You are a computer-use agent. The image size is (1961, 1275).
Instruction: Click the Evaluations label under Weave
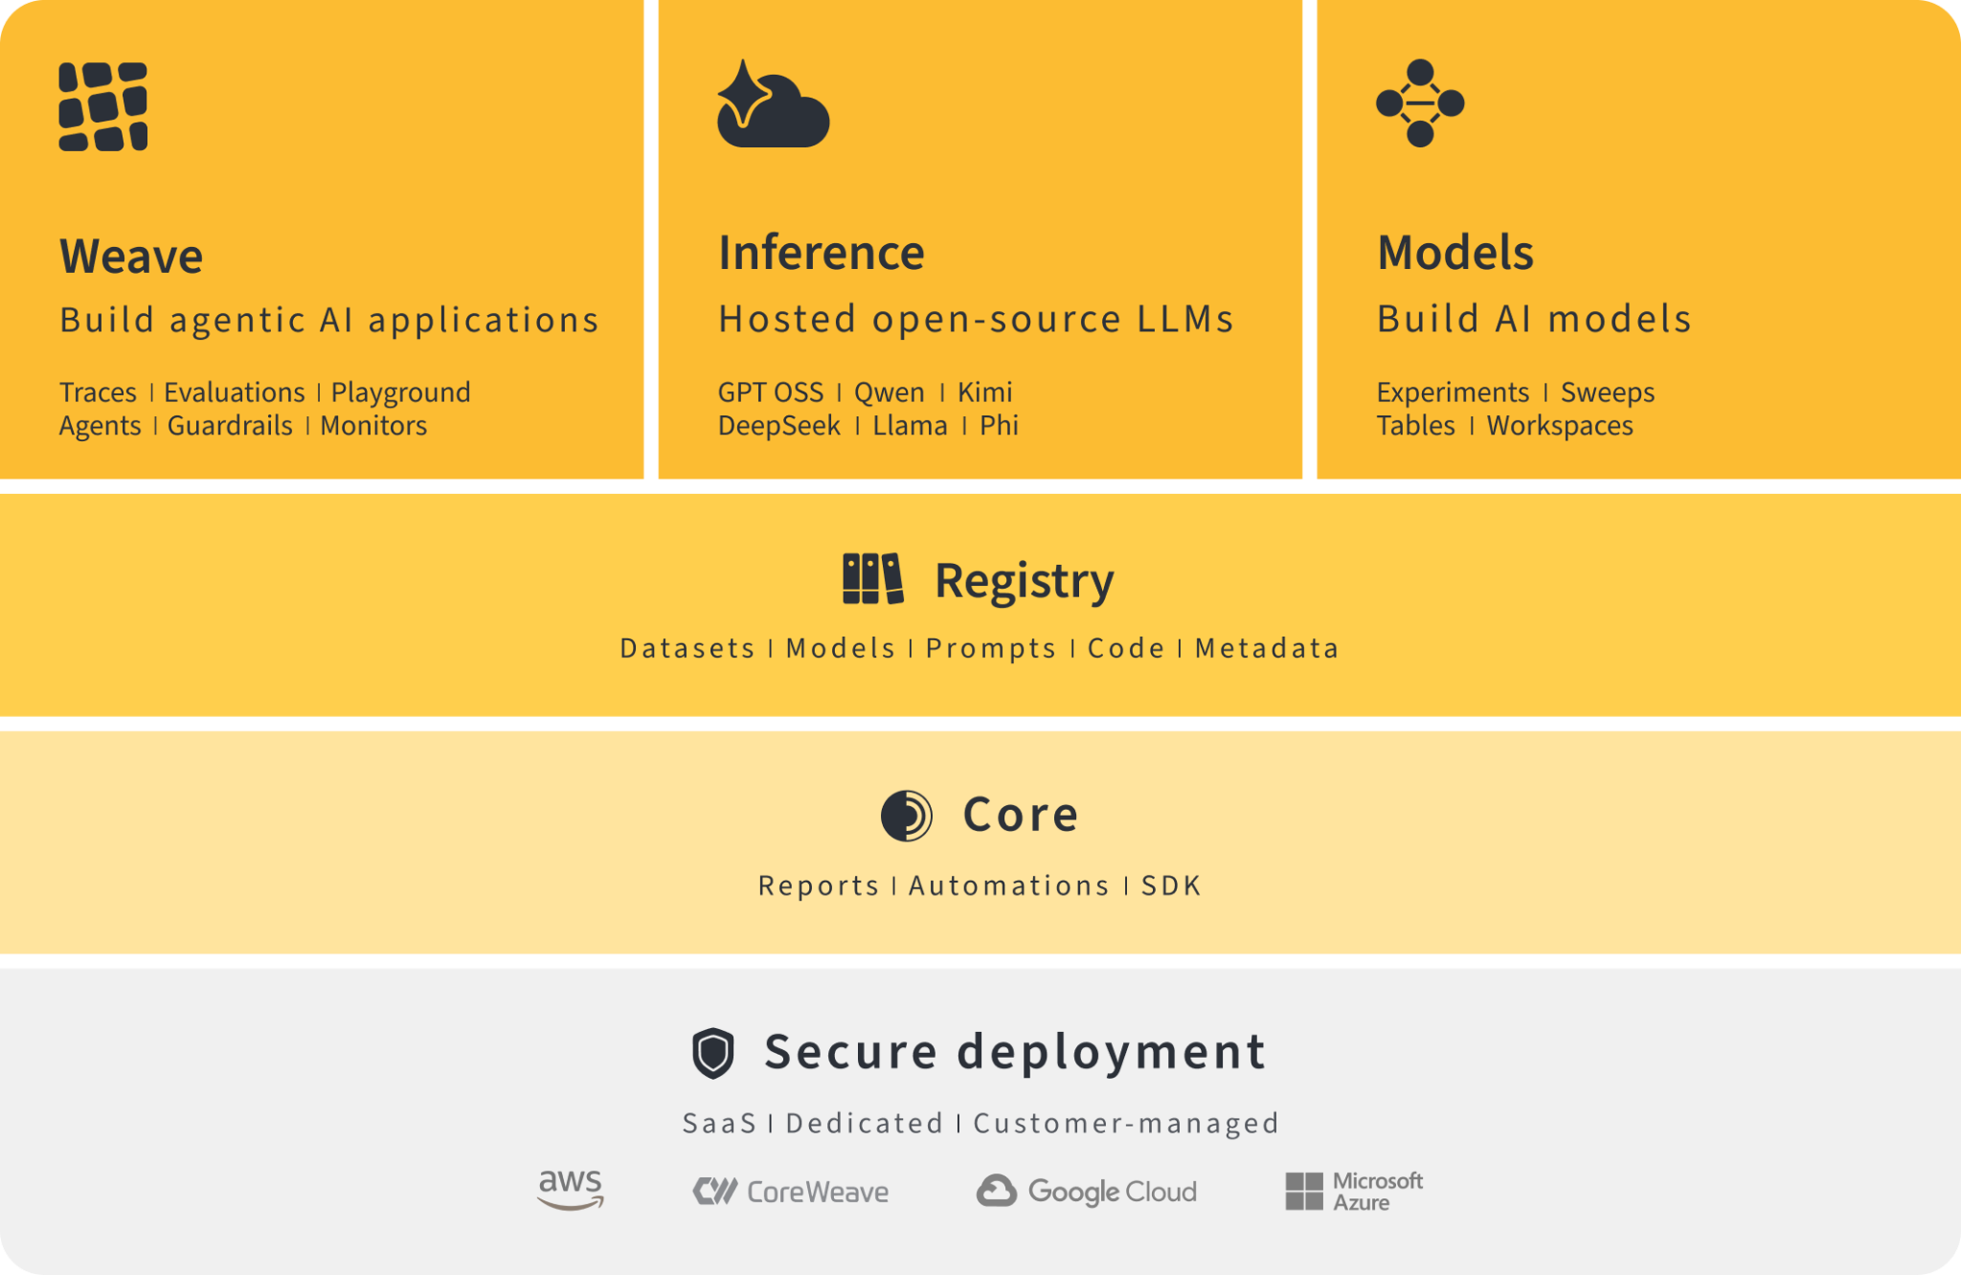pos(234,392)
